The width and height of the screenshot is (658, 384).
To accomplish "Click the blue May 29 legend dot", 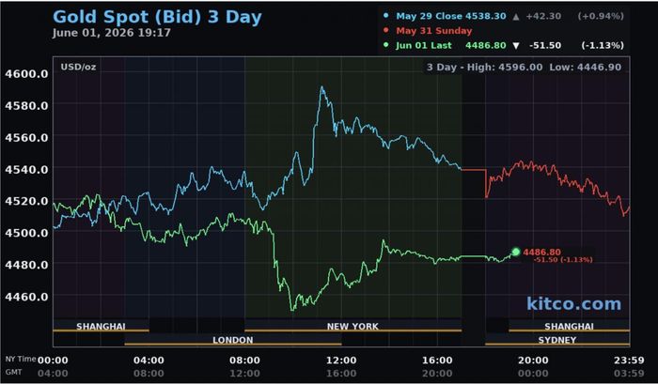I will pyautogui.click(x=386, y=16).
